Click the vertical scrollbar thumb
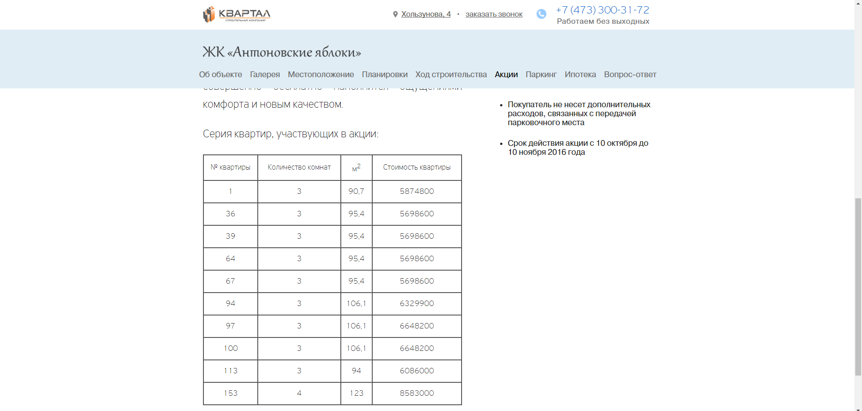The width and height of the screenshot is (862, 411). point(858,286)
